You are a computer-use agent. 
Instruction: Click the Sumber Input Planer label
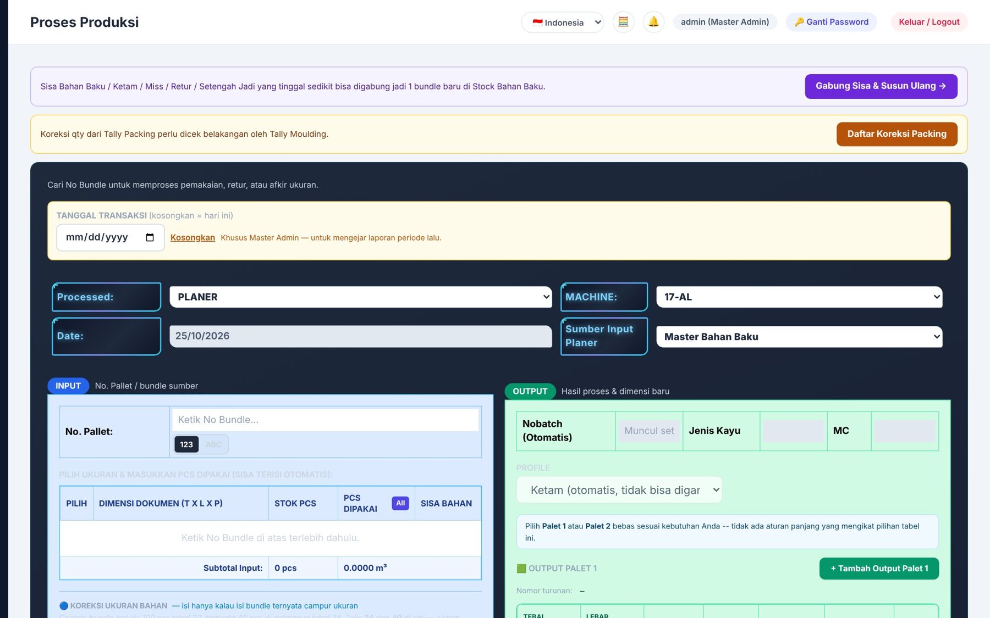tap(604, 336)
